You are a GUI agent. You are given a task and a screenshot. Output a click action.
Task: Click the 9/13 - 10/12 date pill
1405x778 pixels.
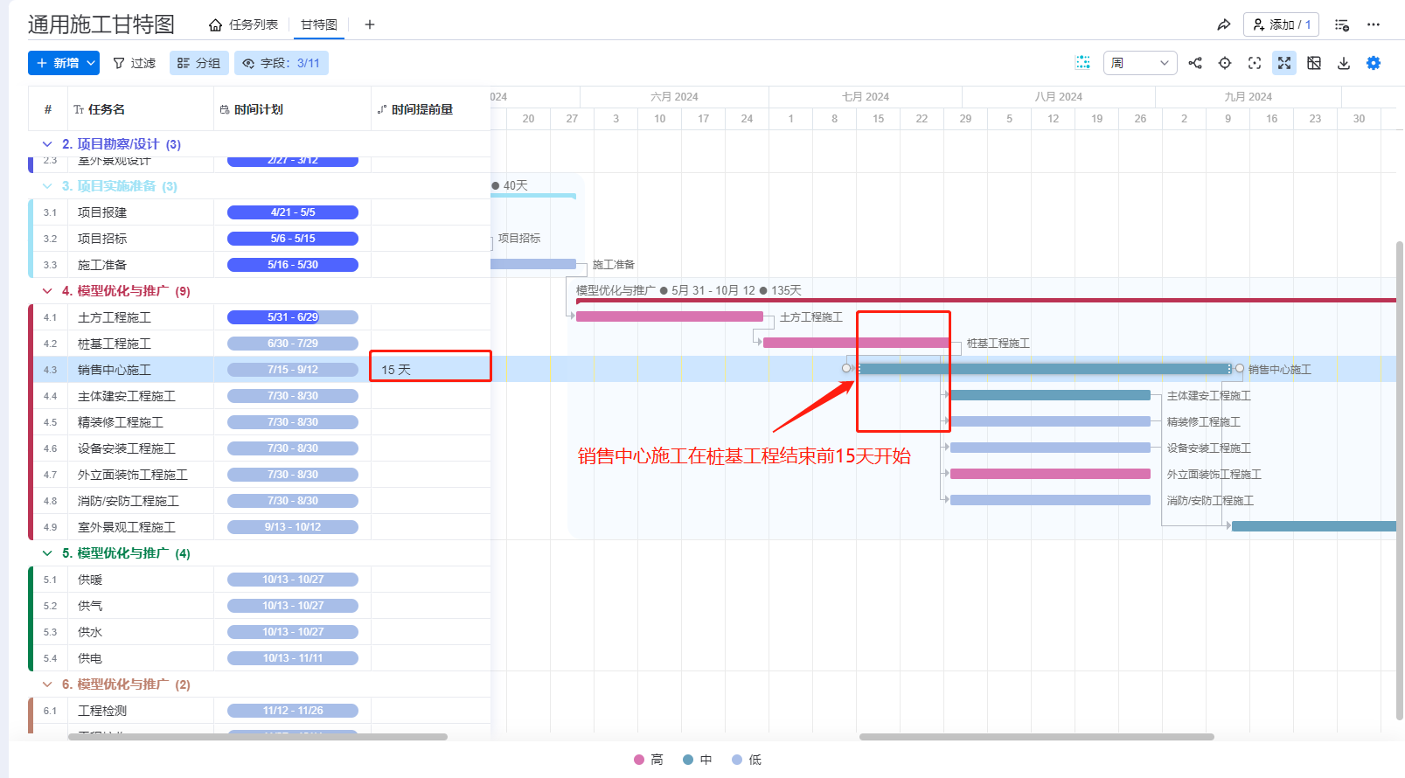(x=293, y=527)
